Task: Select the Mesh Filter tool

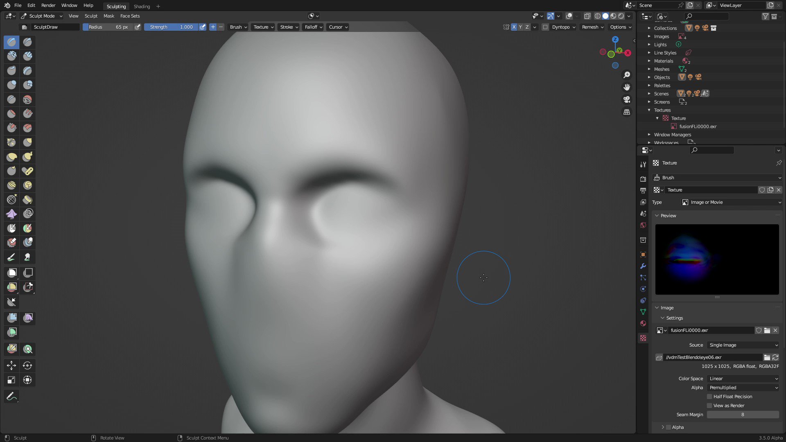Action: (11, 318)
